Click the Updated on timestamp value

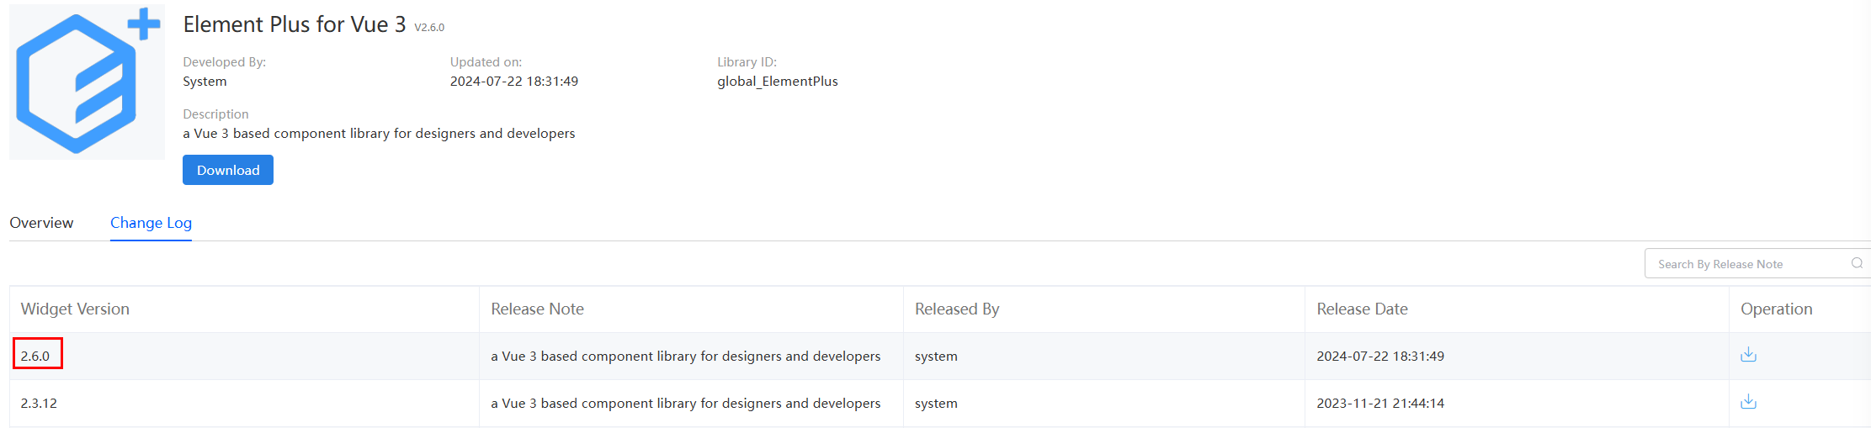tap(514, 82)
